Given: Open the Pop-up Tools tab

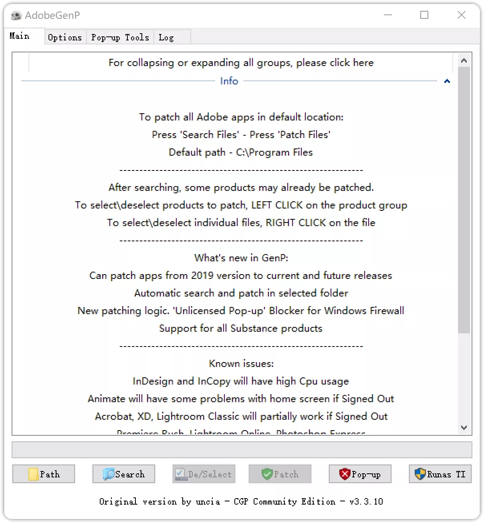Looking at the screenshot, I should click(120, 37).
